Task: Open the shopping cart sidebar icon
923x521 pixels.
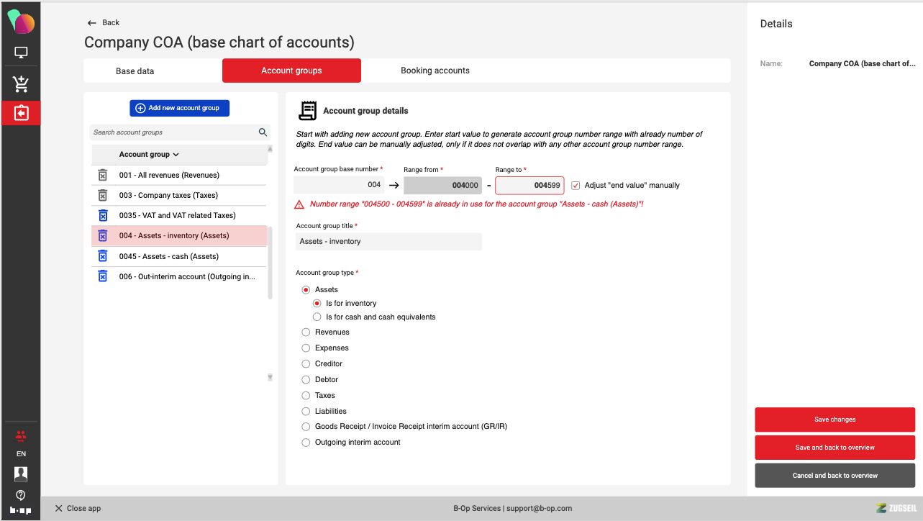Action: [x=21, y=84]
